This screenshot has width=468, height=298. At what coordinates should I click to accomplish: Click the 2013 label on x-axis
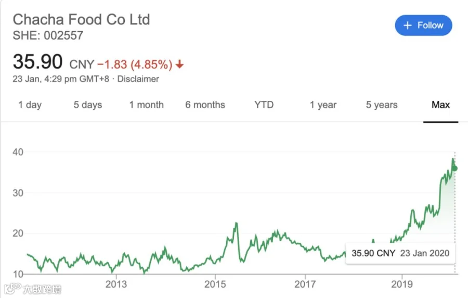tap(116, 284)
